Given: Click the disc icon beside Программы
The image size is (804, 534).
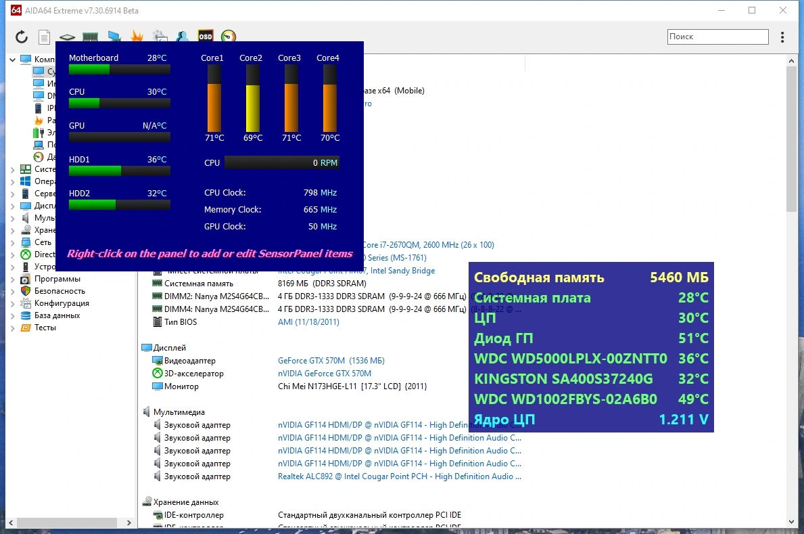Looking at the screenshot, I should (x=26, y=279).
